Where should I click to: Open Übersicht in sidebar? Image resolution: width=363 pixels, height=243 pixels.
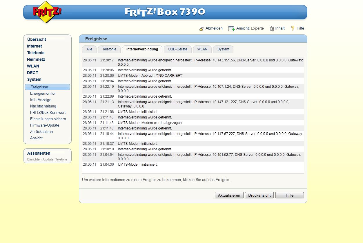click(x=37, y=39)
